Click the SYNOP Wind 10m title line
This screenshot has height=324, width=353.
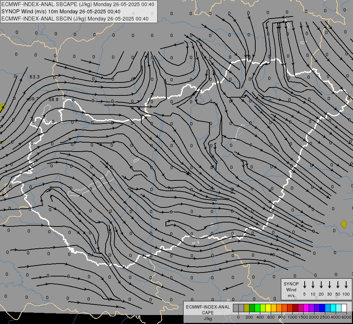coord(61,12)
